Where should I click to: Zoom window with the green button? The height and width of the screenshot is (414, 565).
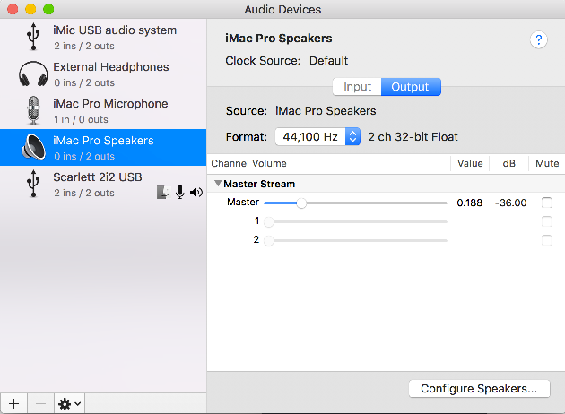point(48,9)
